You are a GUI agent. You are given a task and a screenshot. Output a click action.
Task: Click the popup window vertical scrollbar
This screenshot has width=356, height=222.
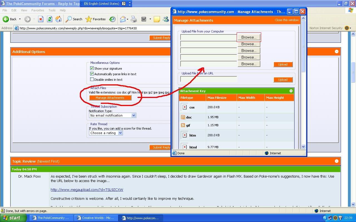click(303, 82)
